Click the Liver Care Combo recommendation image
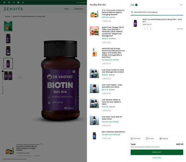Screen dimensions: 186x162 point(94,73)
